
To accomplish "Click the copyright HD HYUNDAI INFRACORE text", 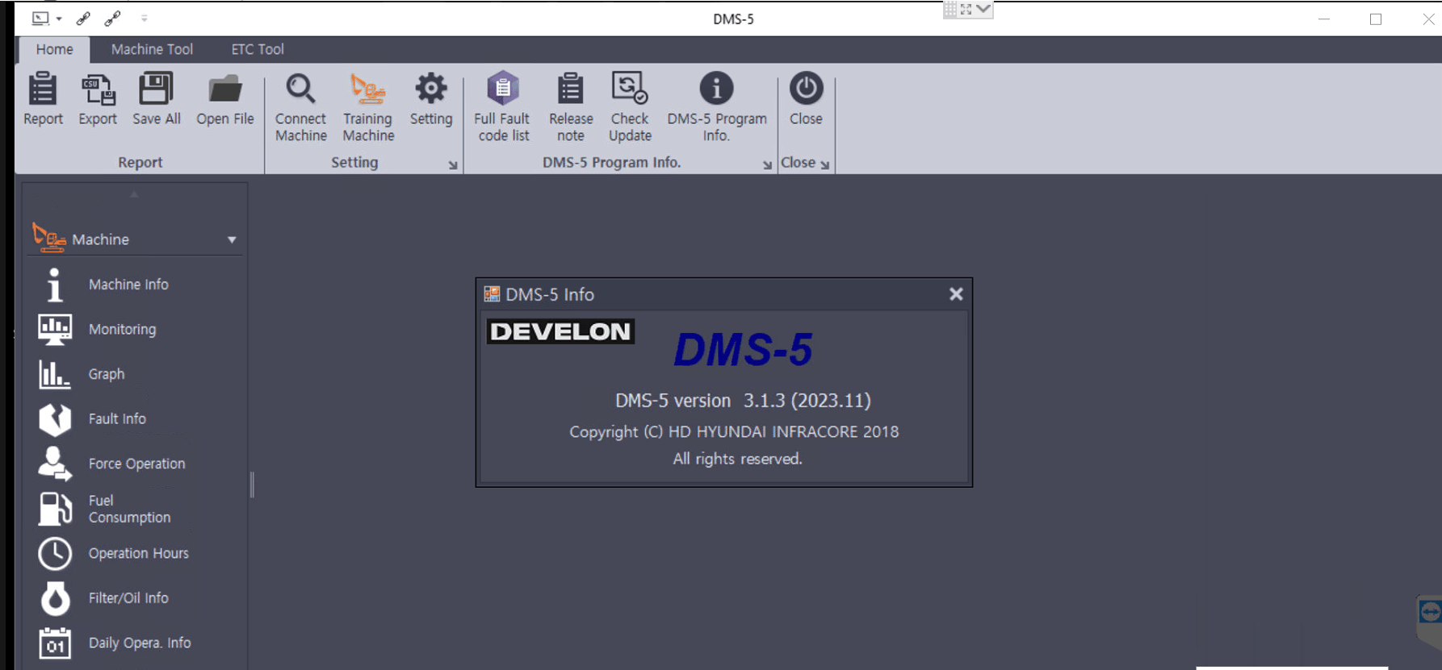I will (734, 432).
